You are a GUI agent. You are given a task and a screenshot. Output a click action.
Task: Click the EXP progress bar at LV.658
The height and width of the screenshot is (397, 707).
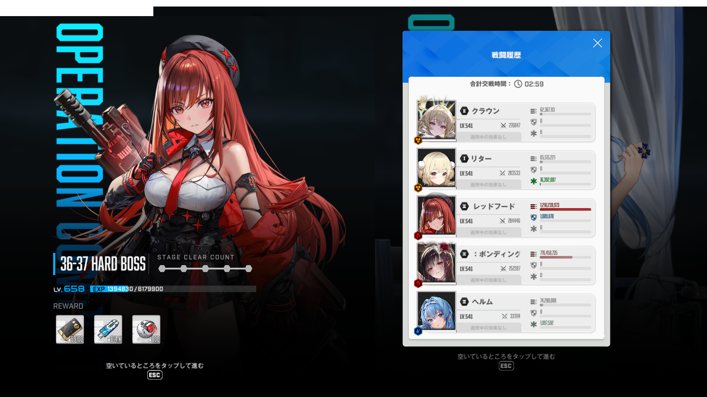[173, 289]
